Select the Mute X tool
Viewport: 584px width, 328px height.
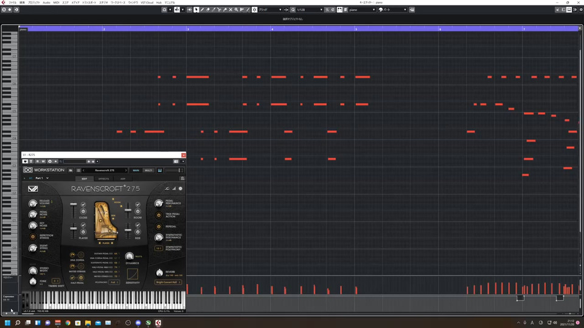click(231, 10)
